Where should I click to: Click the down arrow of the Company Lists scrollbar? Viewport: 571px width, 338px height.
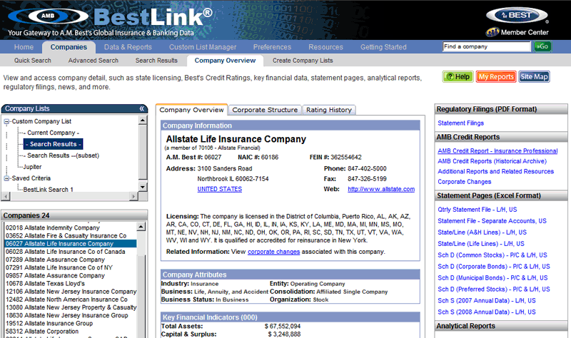point(143,187)
